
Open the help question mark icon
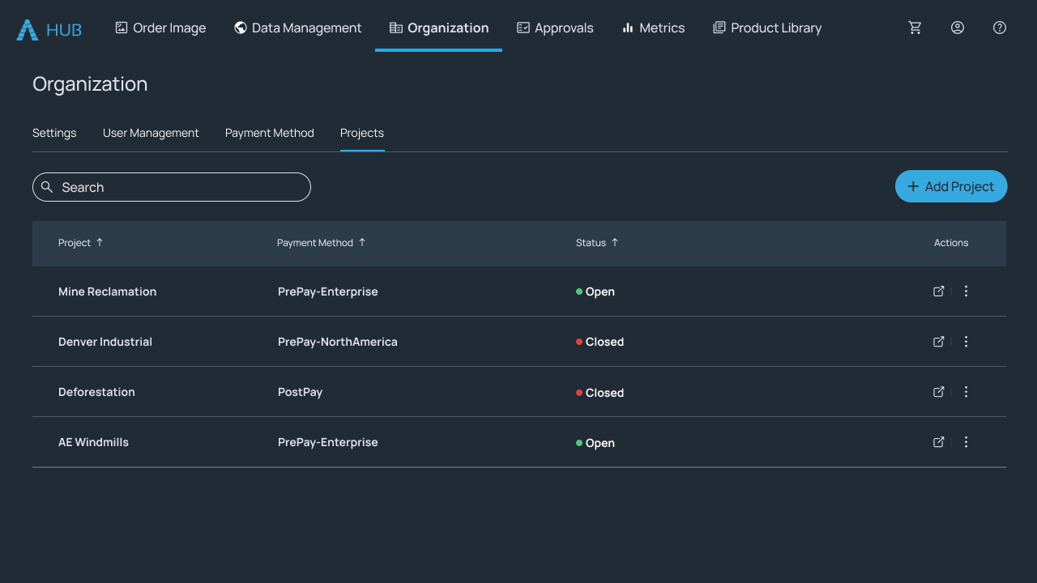(1000, 28)
